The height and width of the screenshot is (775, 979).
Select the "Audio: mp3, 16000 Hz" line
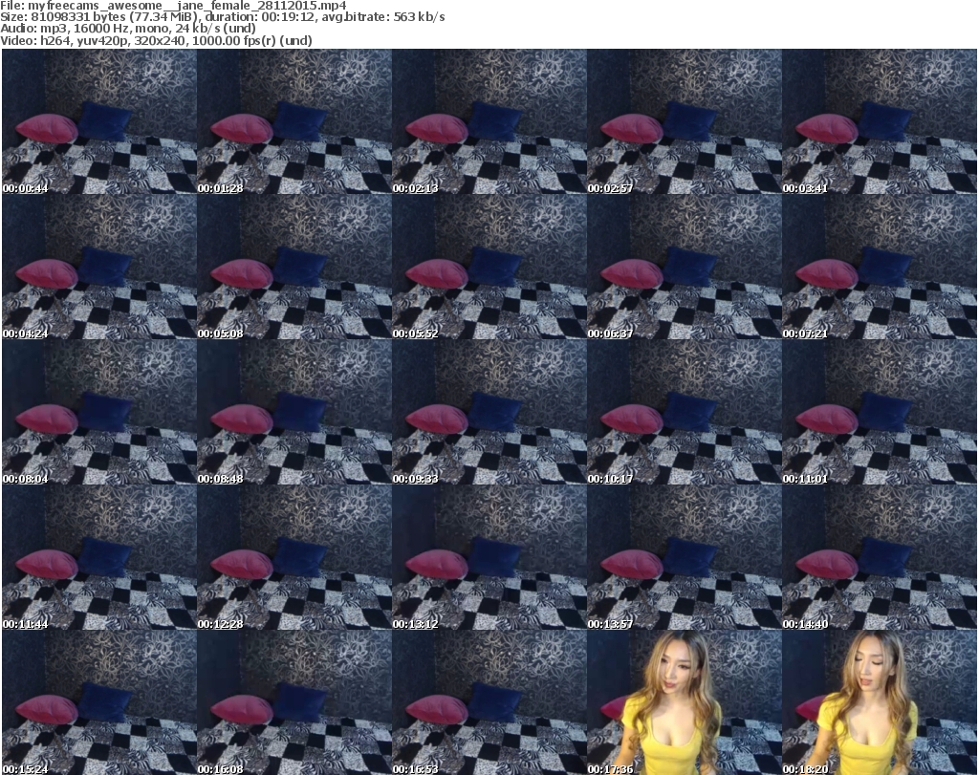128,29
